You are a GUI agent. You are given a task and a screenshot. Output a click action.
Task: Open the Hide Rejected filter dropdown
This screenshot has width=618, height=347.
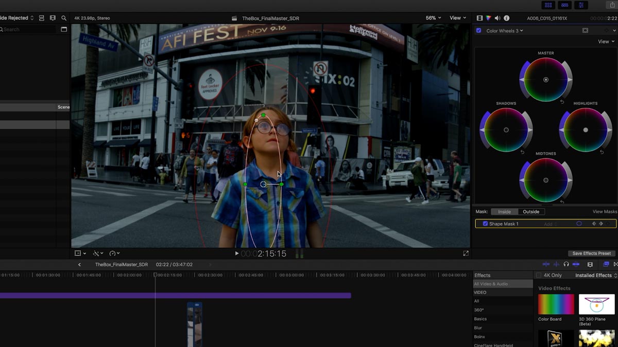(16, 18)
